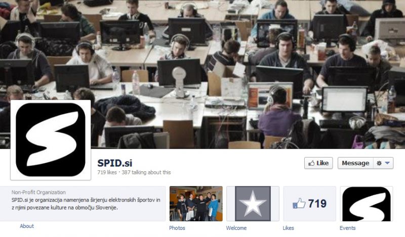Open the Photos tab label
Viewport: 405px width, 237px height.
tap(177, 228)
